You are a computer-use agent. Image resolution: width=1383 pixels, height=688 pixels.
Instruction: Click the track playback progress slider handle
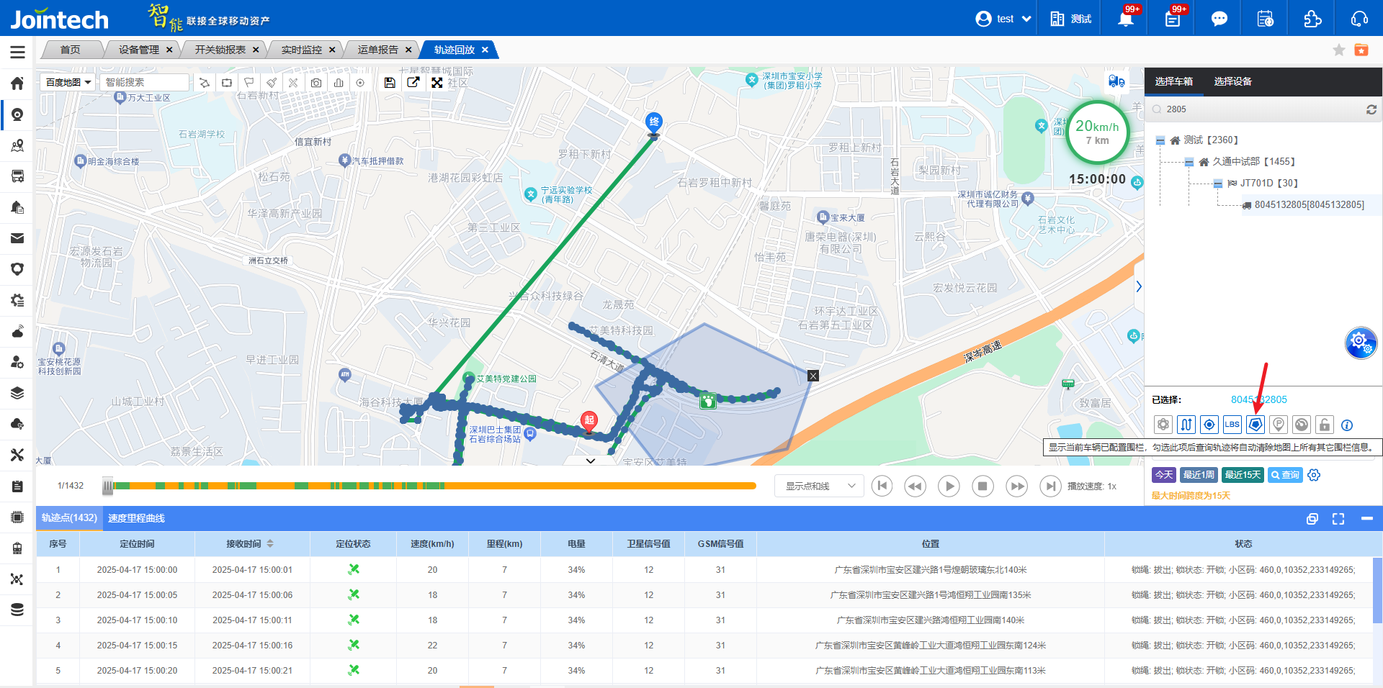click(x=107, y=486)
